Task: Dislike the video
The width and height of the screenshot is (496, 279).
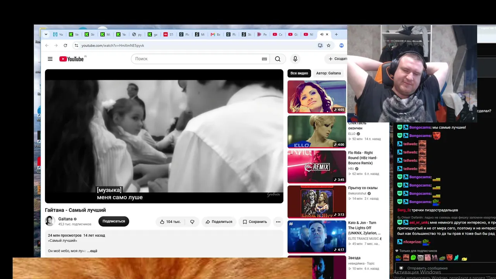Action: pyautogui.click(x=192, y=222)
